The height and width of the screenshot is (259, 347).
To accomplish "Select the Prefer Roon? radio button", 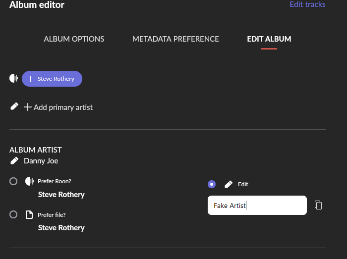I will (13, 181).
